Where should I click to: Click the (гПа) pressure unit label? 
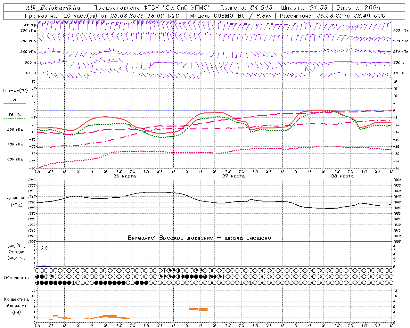[17, 205]
